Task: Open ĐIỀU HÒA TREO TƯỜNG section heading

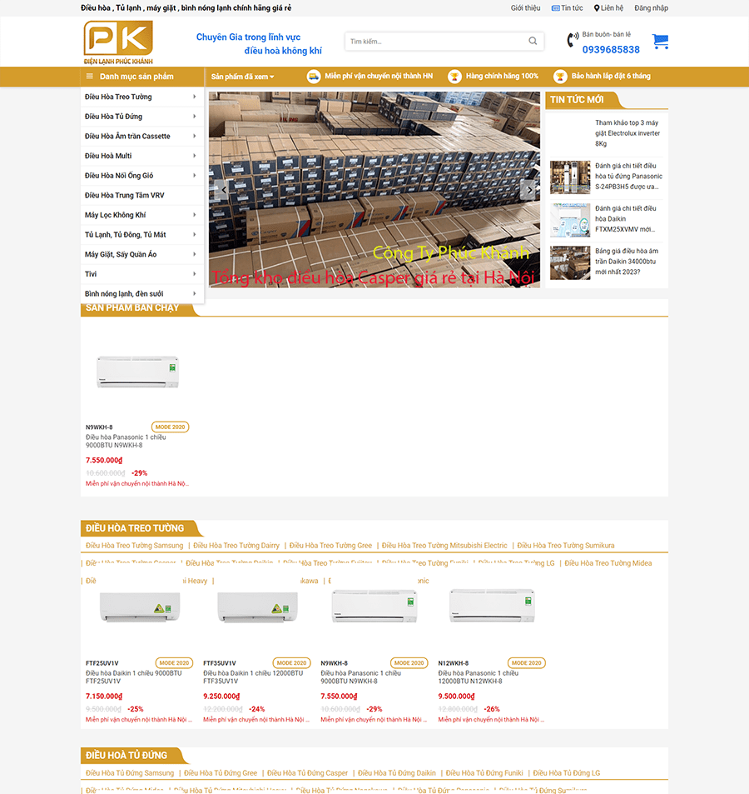Action: (x=135, y=528)
